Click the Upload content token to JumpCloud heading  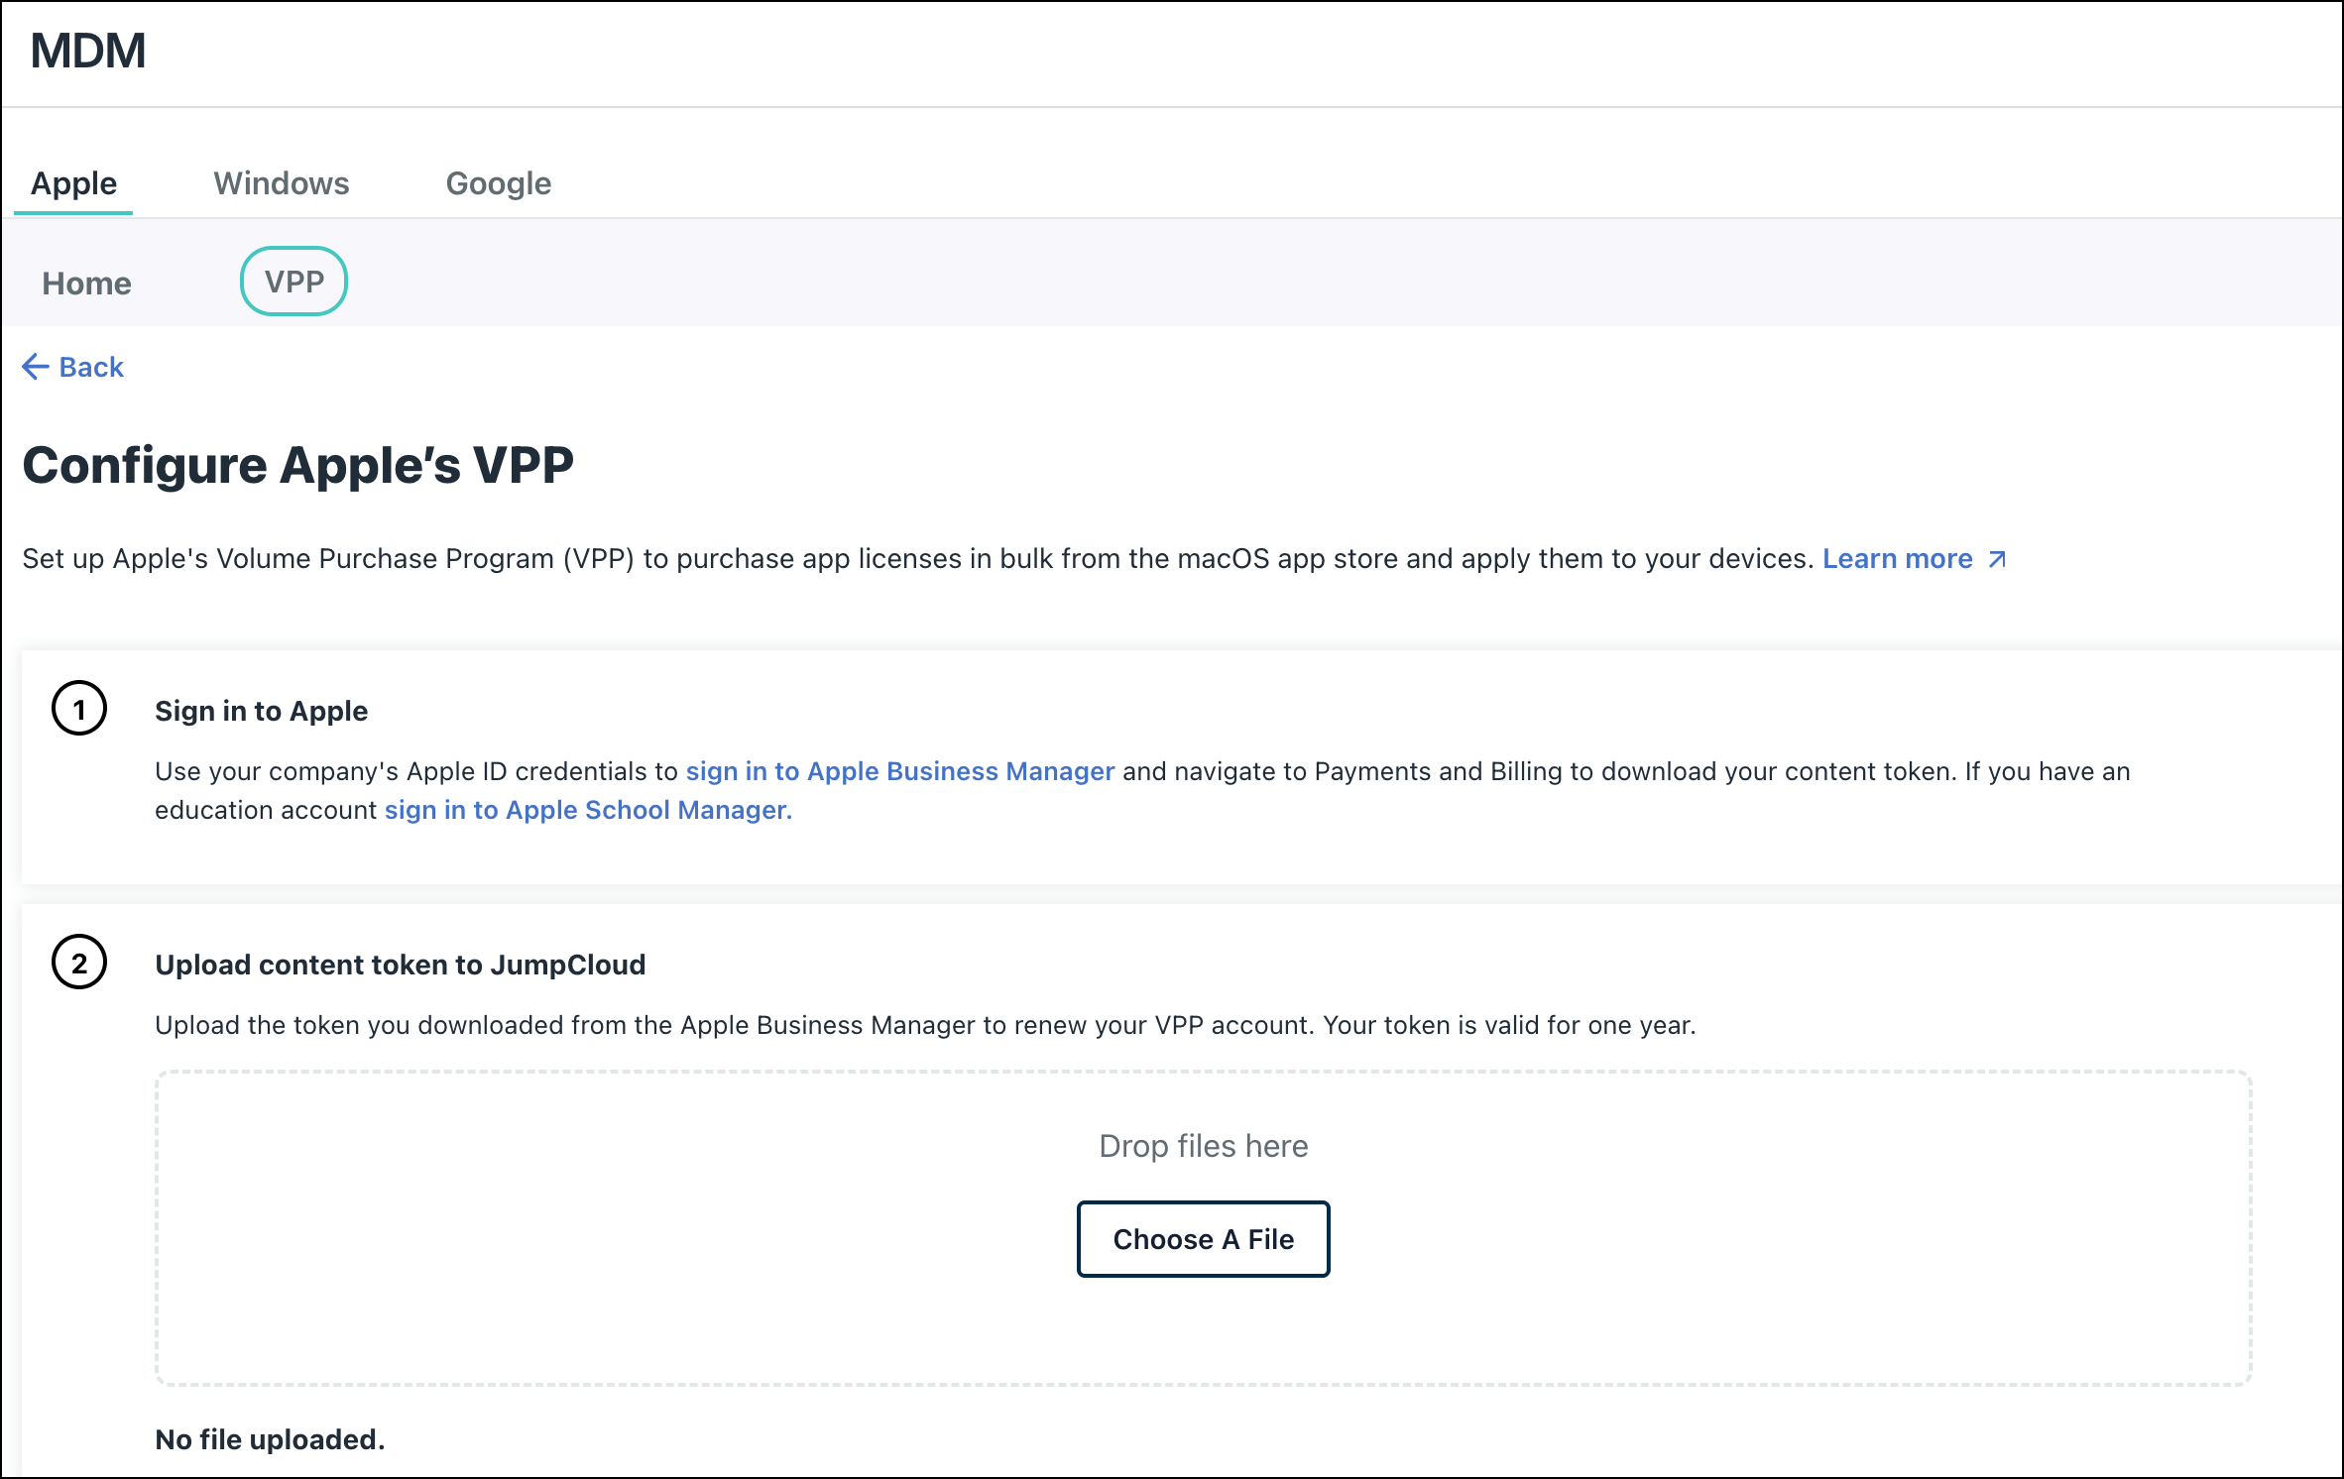400,964
